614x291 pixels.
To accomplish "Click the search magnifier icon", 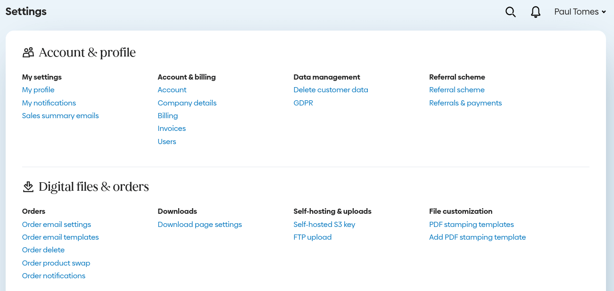I will (510, 12).
